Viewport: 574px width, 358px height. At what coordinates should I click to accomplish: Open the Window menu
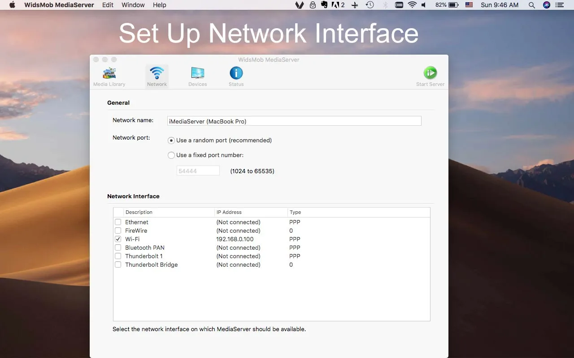(x=133, y=5)
